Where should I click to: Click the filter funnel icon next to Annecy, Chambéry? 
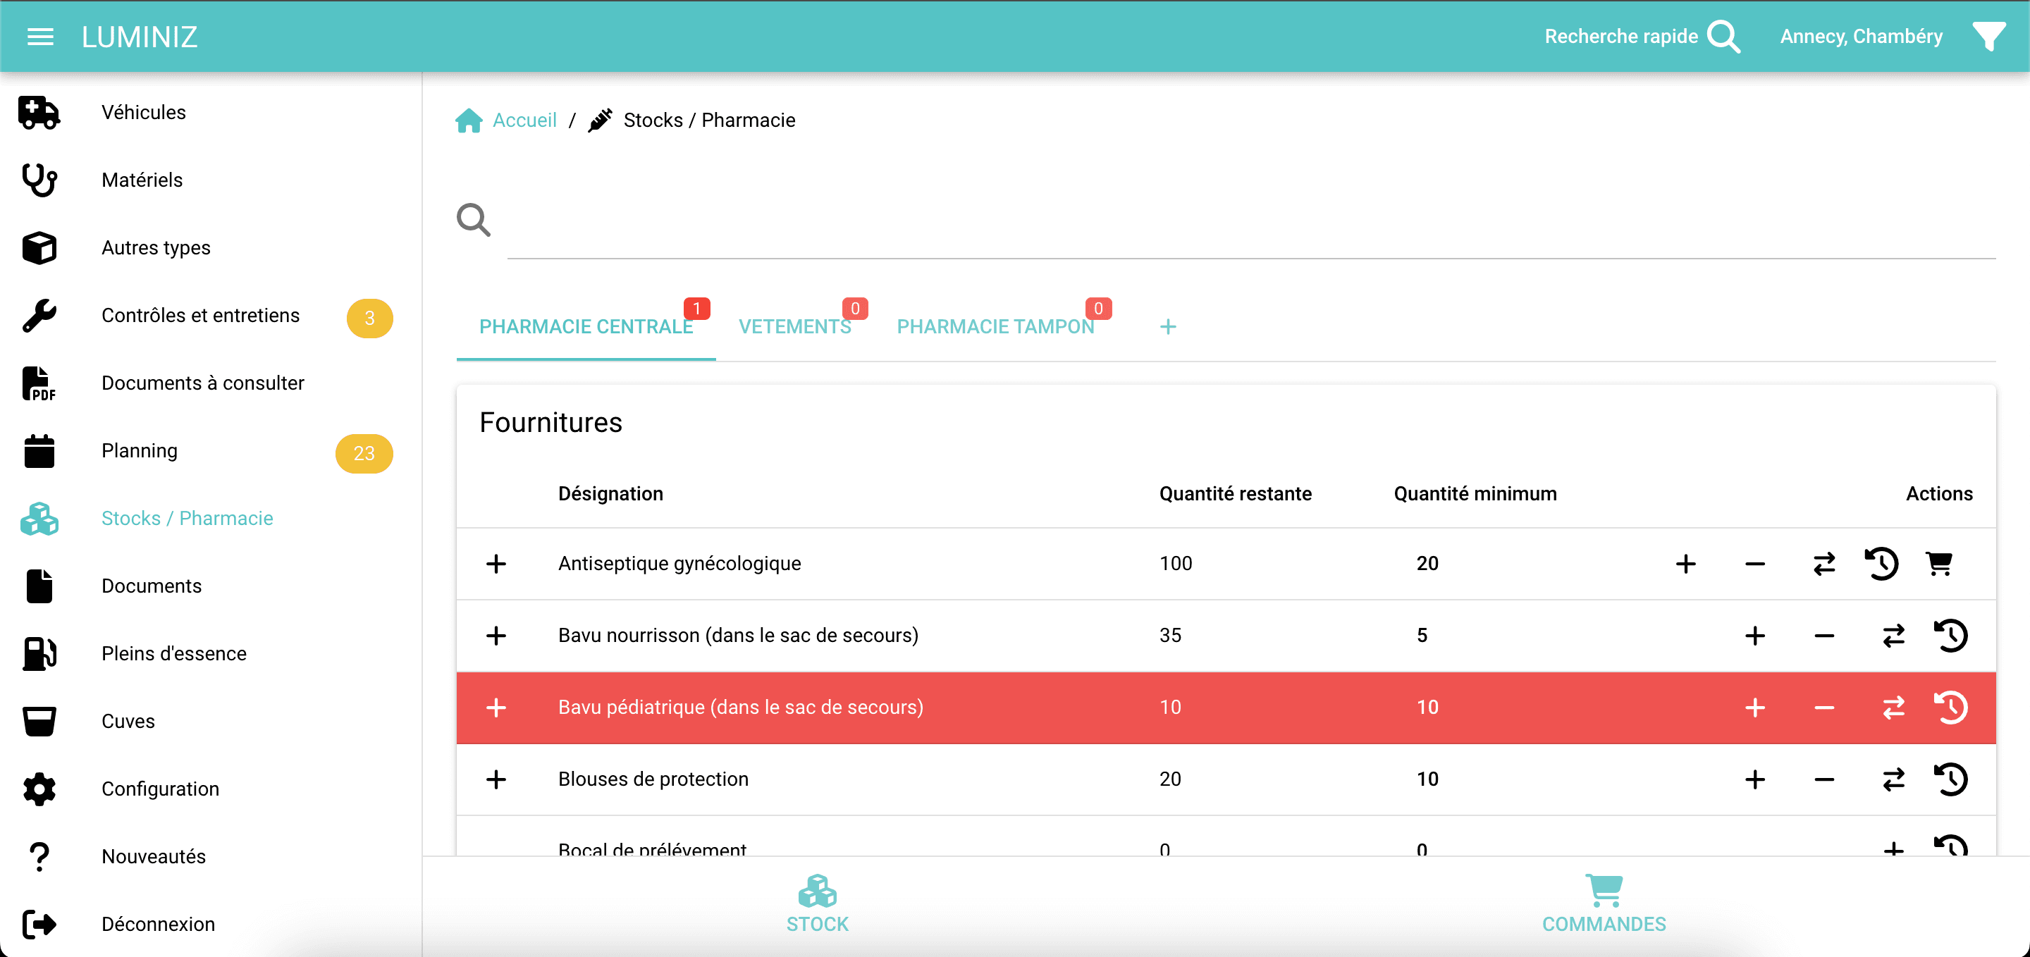pos(1991,35)
